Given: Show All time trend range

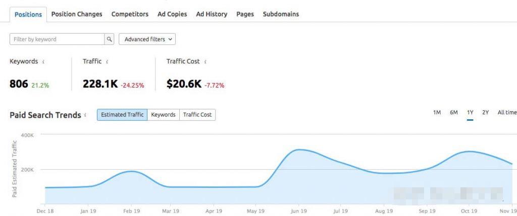Looking at the screenshot, I should (507, 112).
